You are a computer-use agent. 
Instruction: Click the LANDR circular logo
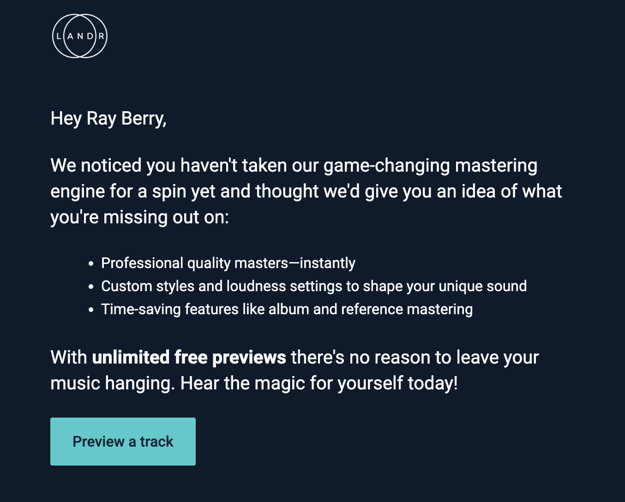tap(80, 36)
